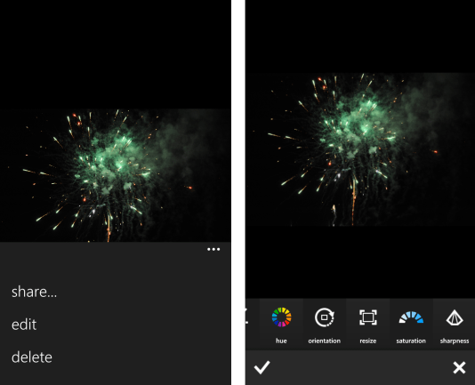Select edit from the photo menu
This screenshot has width=475, height=385.
click(x=24, y=325)
